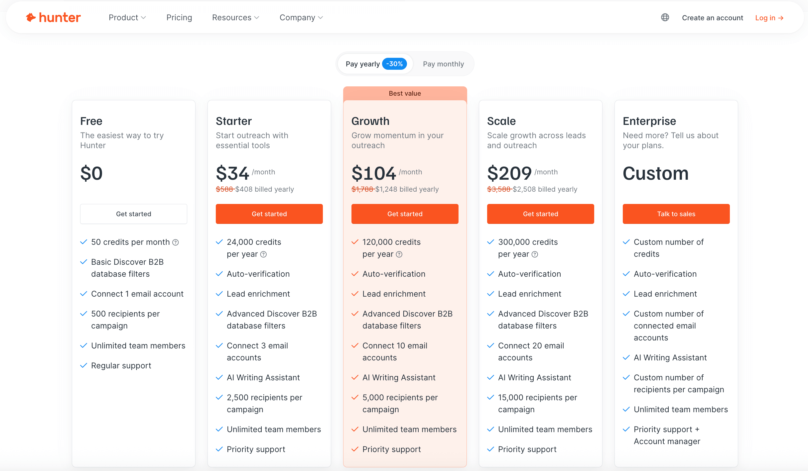Click the checkmark beside Priority support + Account manager

point(626,429)
